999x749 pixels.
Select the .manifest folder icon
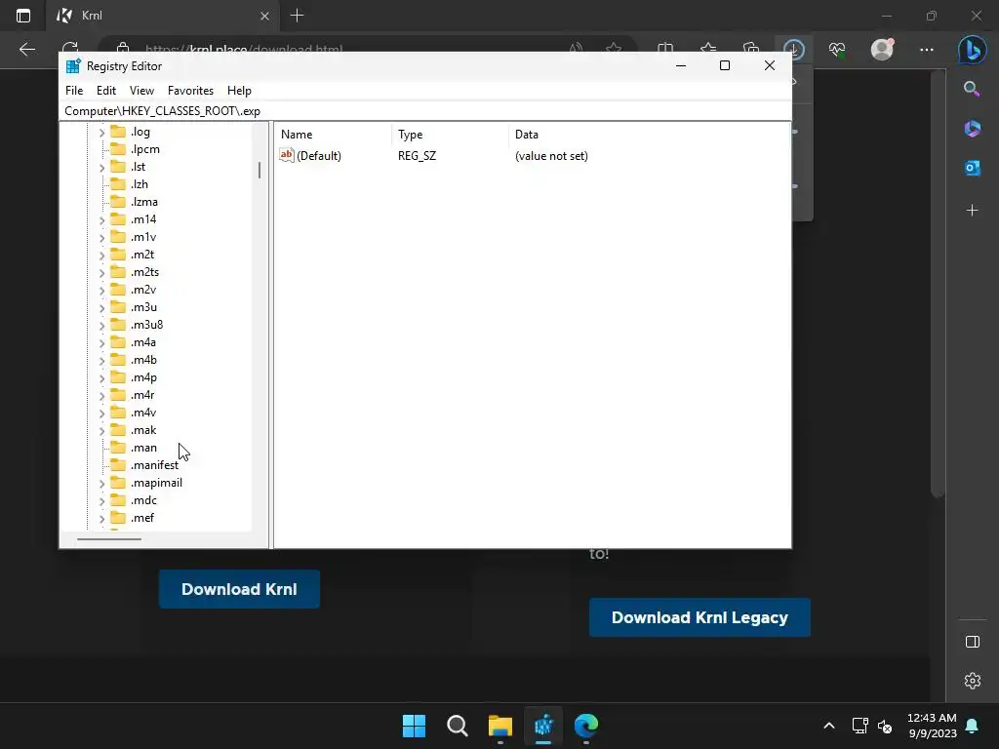click(x=118, y=465)
